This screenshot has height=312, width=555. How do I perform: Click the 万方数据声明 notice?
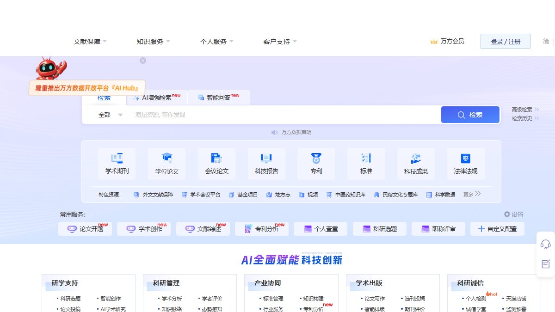[x=296, y=133]
